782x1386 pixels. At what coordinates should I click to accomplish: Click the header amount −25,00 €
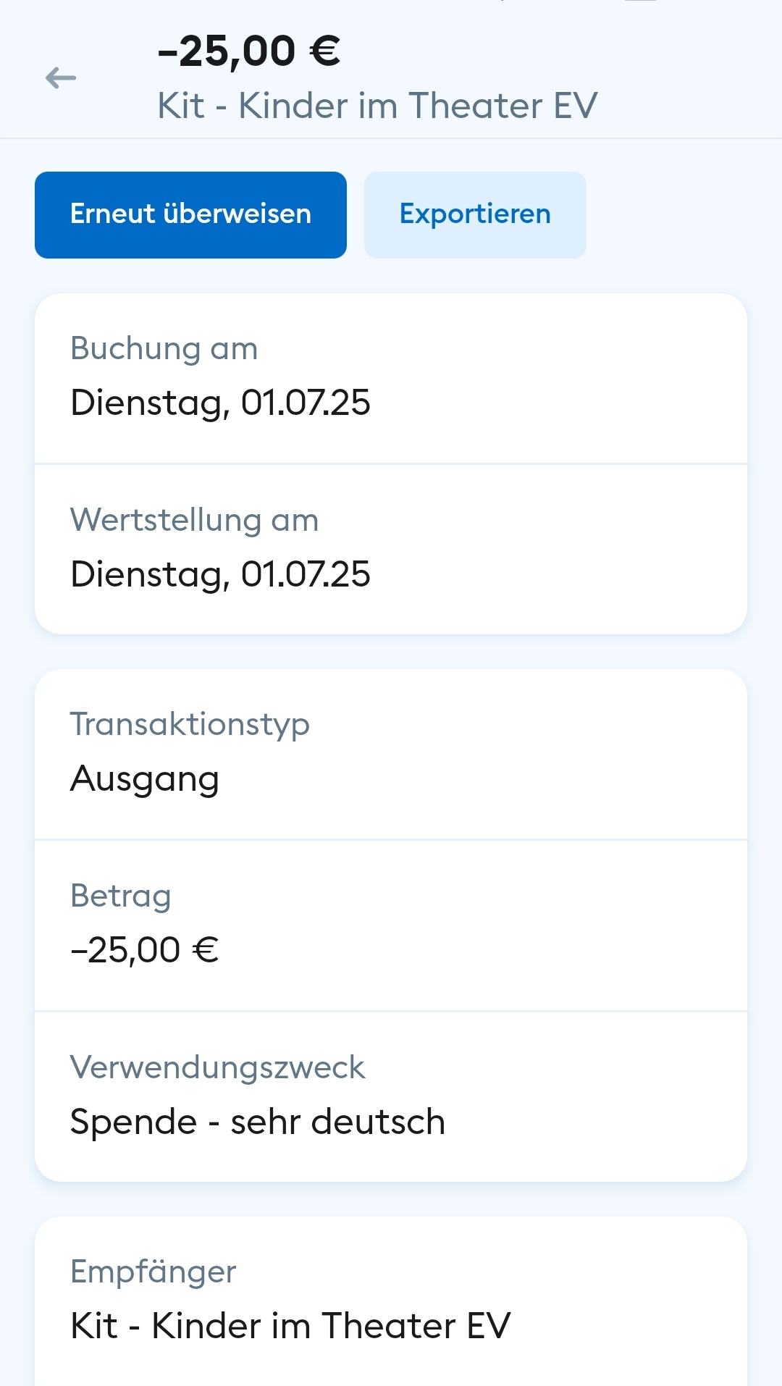(x=248, y=51)
